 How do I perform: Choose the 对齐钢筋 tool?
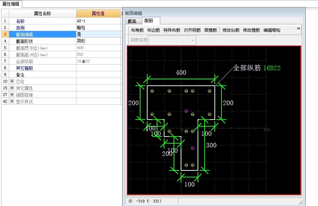(x=192, y=30)
